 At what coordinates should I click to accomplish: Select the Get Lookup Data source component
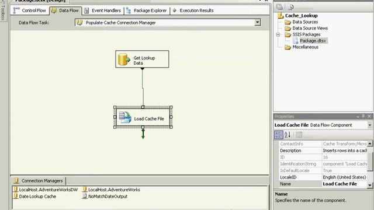[142, 59]
